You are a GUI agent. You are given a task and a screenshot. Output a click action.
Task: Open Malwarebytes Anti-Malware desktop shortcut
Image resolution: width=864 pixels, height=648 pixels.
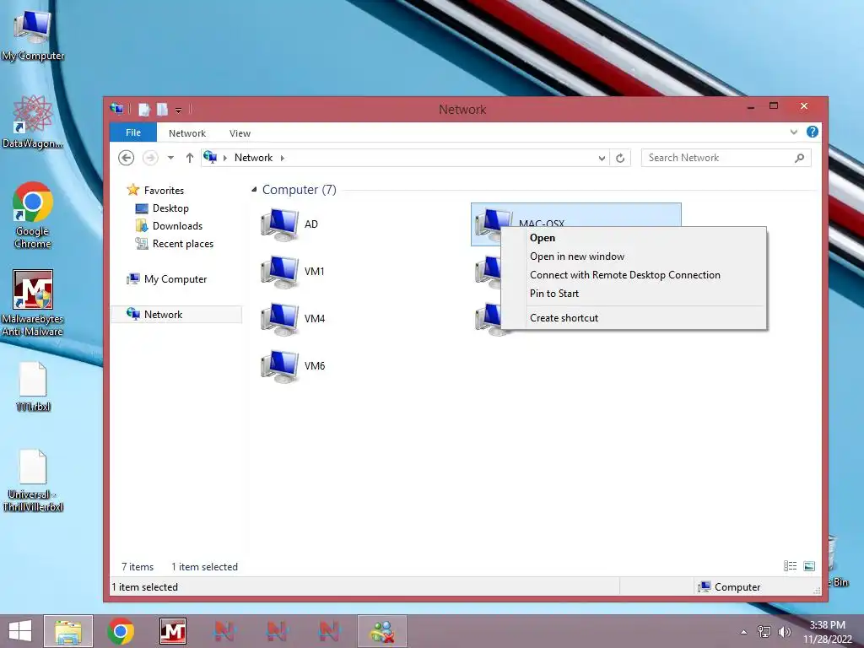(33, 303)
